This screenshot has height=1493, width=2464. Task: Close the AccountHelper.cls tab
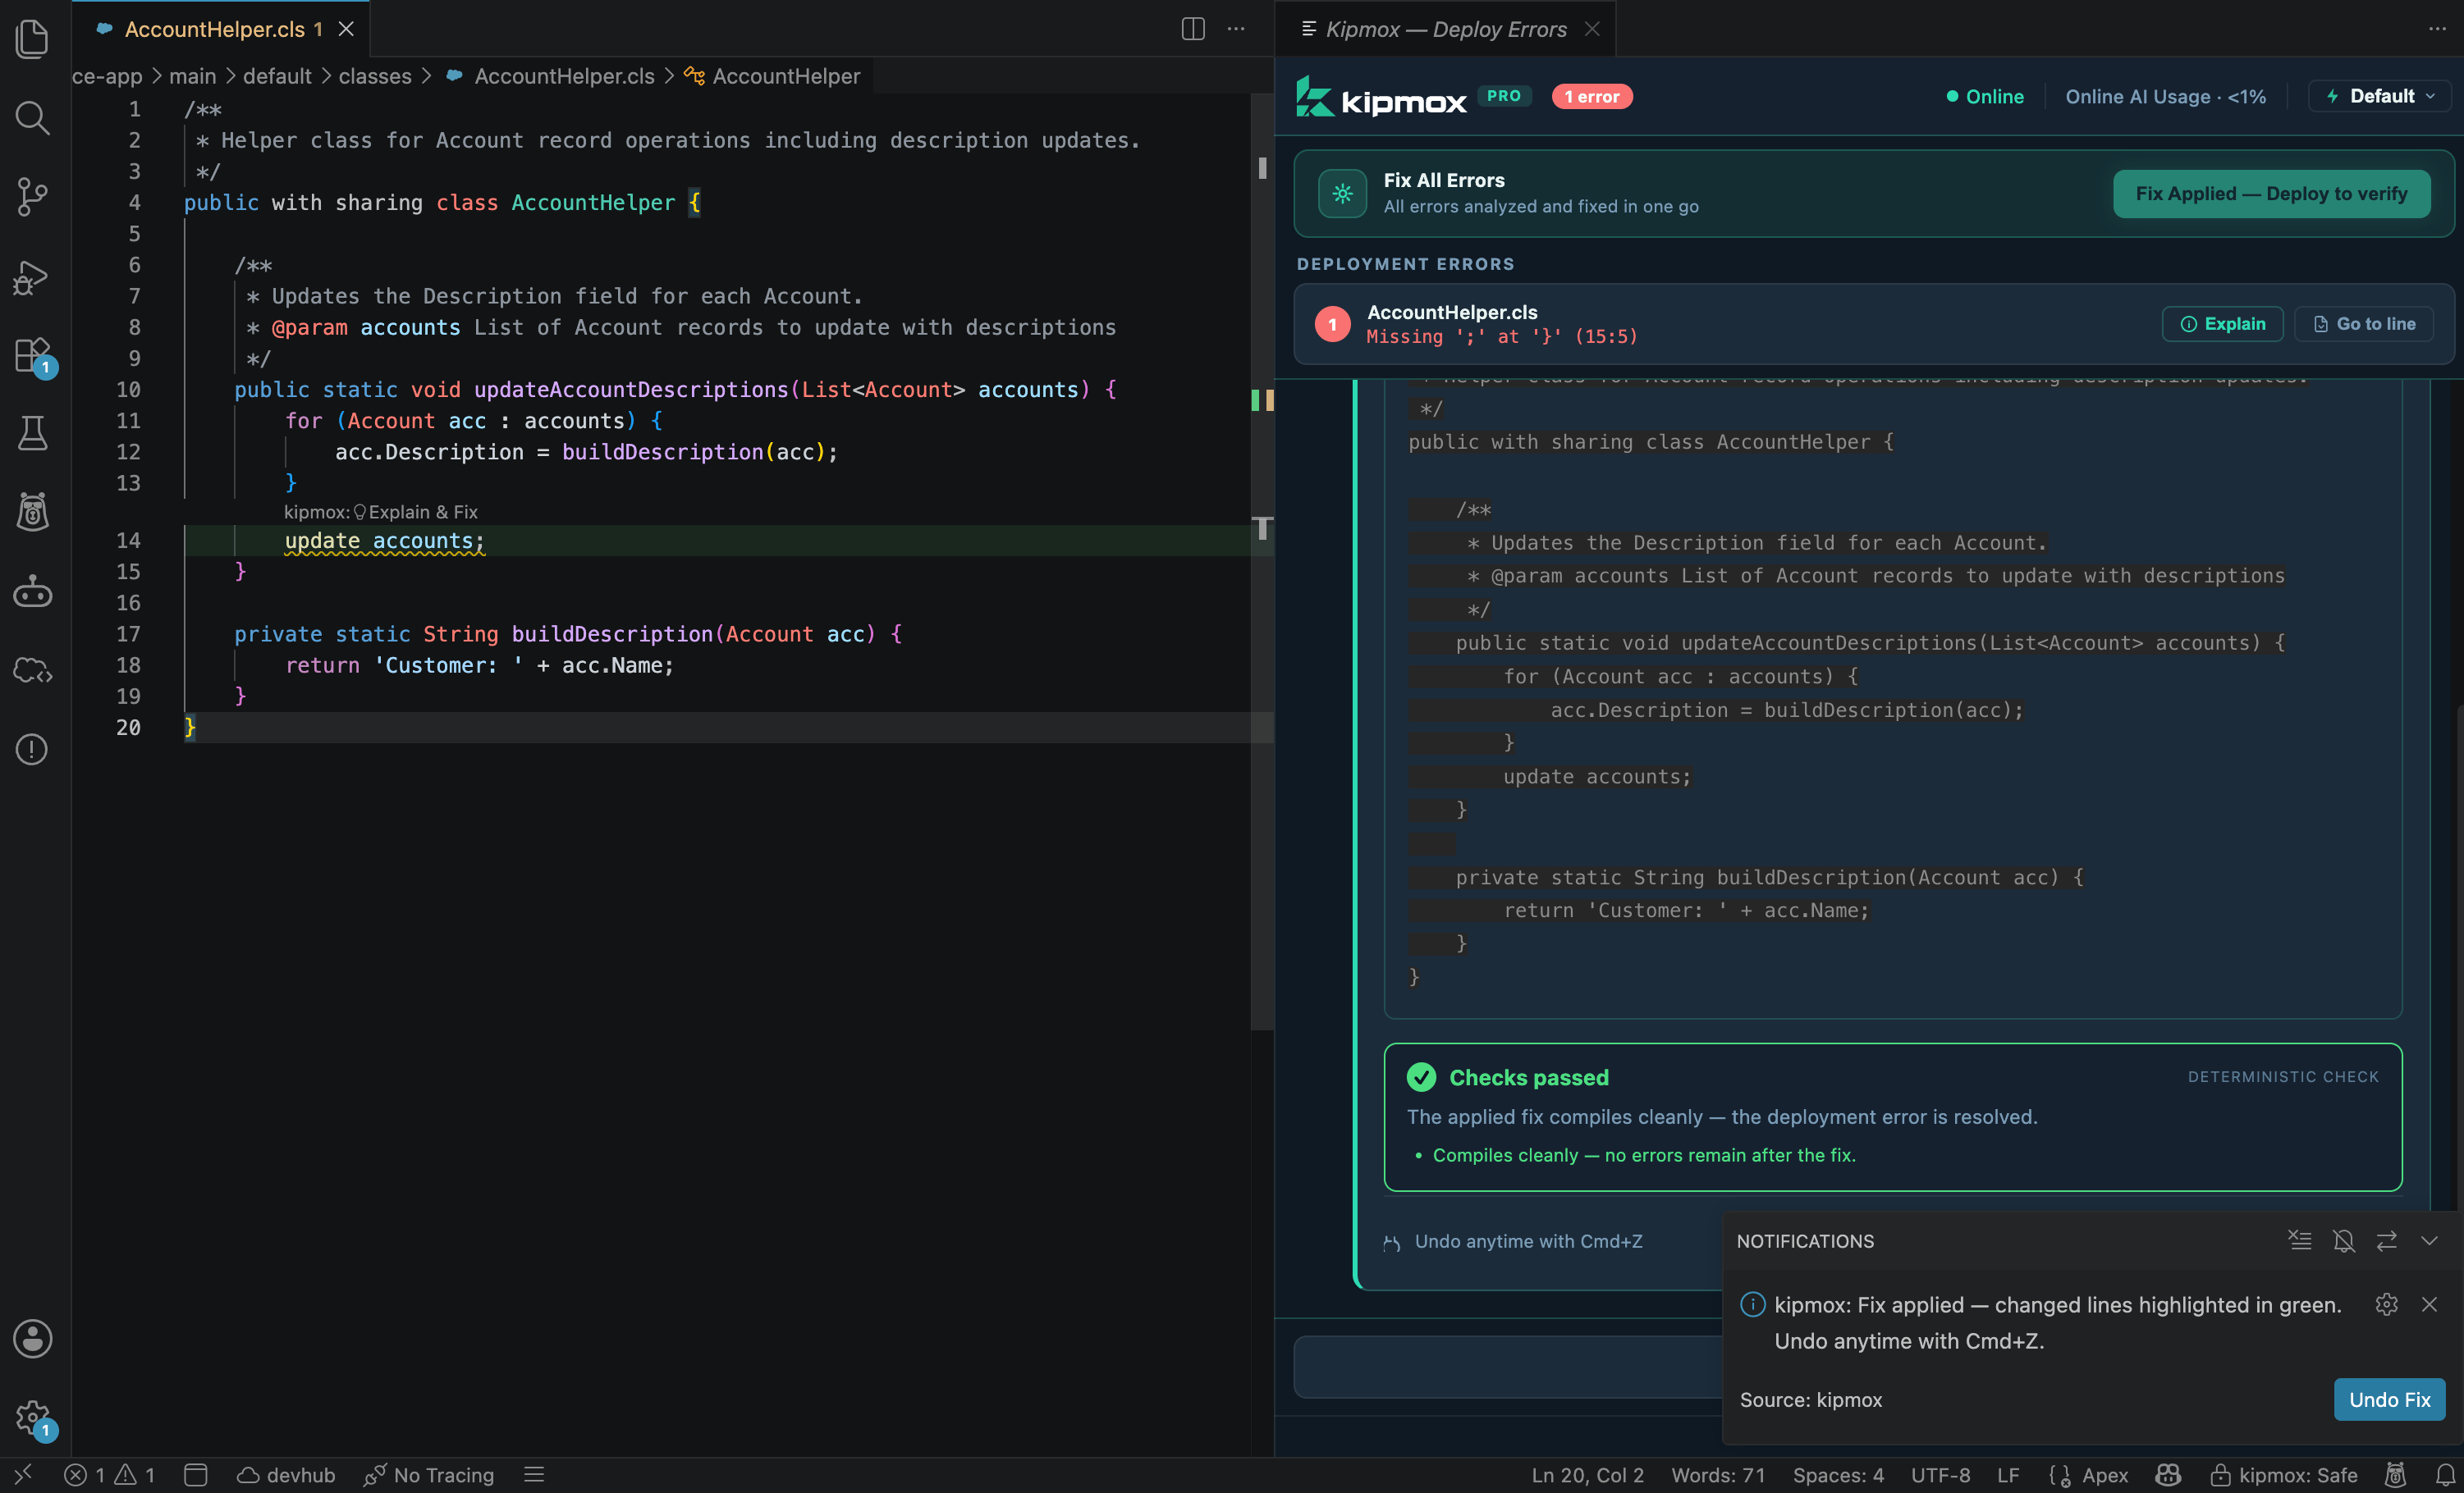click(x=346, y=29)
